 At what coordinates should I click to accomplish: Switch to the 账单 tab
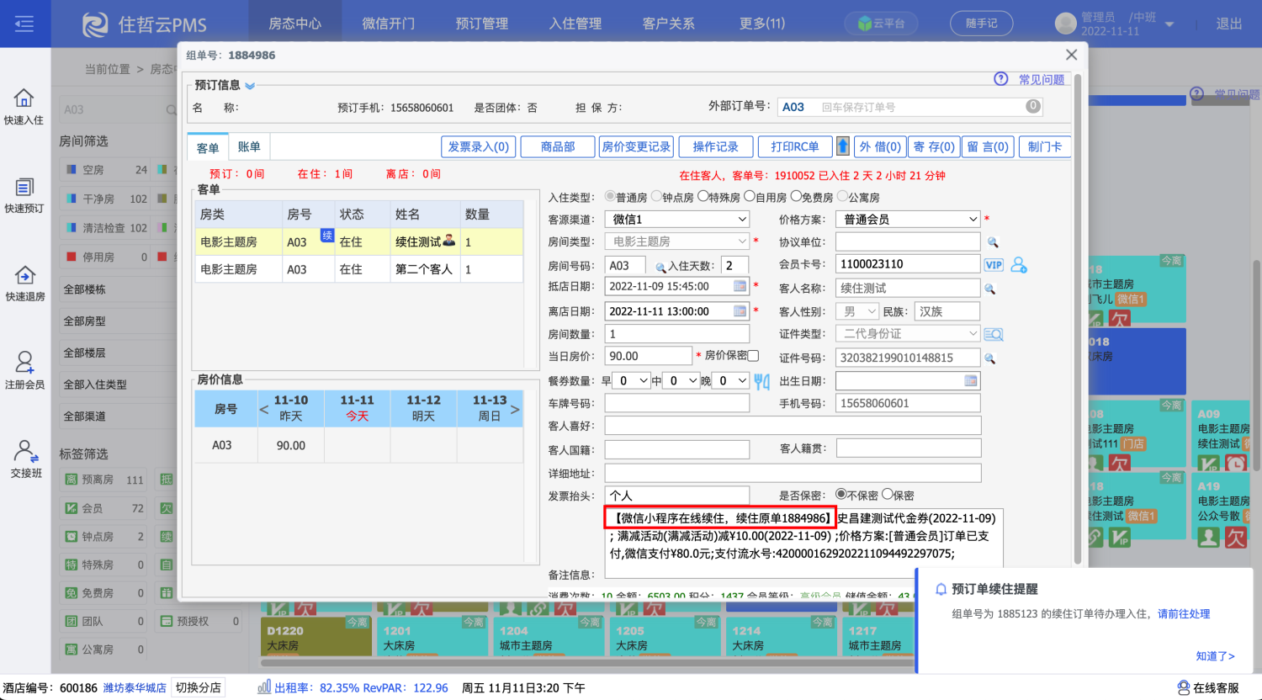click(x=249, y=146)
